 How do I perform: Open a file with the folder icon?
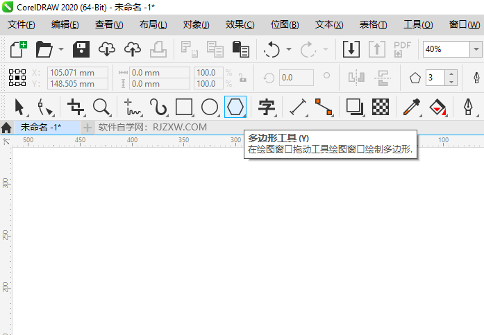point(44,49)
